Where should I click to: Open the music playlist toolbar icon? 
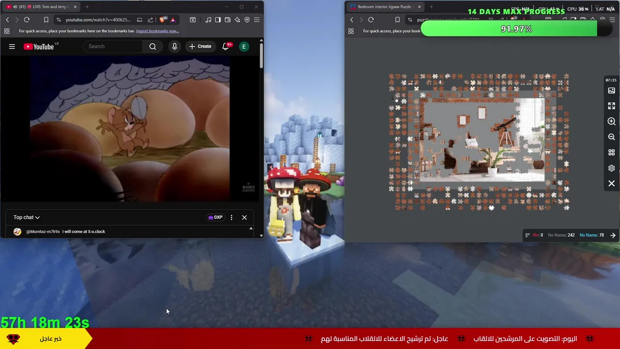click(x=208, y=20)
